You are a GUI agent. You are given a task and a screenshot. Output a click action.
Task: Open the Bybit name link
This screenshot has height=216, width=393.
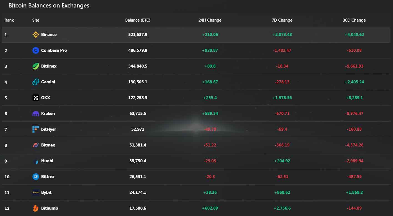46,192
